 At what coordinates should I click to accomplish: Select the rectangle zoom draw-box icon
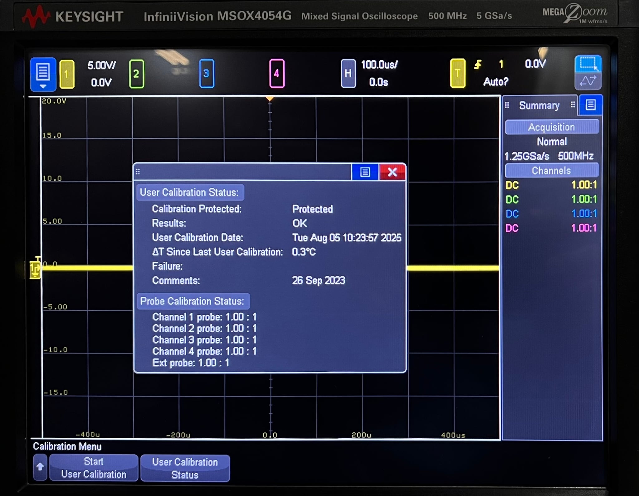tap(588, 64)
